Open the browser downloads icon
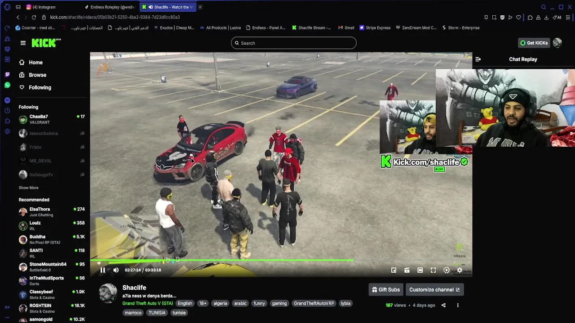The image size is (575, 323). [546, 17]
